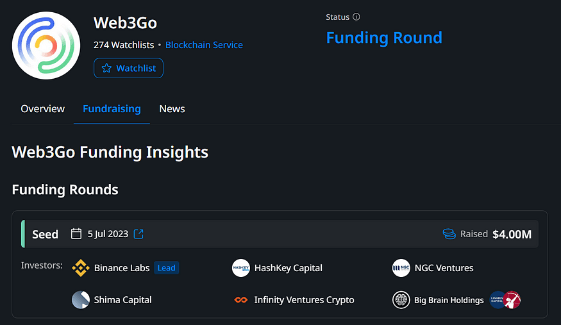Click the Funding Round status link

click(x=384, y=38)
